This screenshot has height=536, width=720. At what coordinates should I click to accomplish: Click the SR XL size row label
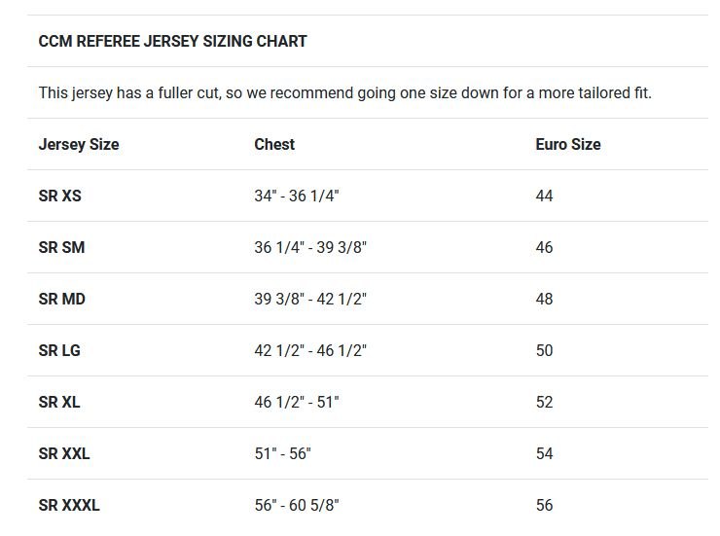(59, 402)
